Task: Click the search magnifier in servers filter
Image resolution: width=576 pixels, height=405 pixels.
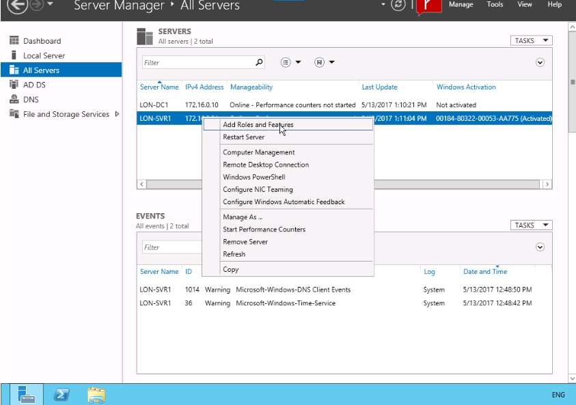Action: tap(259, 62)
